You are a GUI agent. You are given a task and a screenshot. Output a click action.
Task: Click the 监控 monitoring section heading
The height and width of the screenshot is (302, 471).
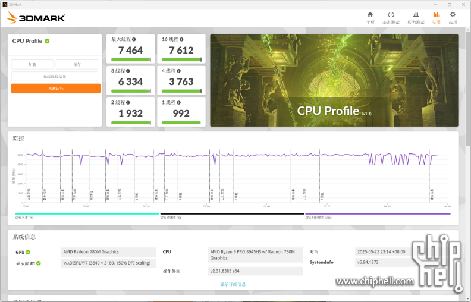point(18,138)
